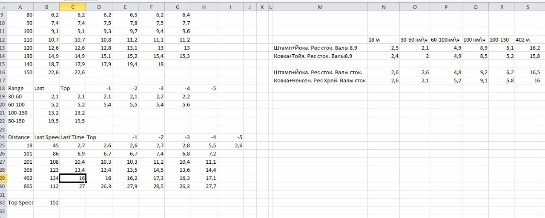The height and width of the screenshot is (218, 545).
Task: Select the "18 м" header cell
Action: [383, 39]
